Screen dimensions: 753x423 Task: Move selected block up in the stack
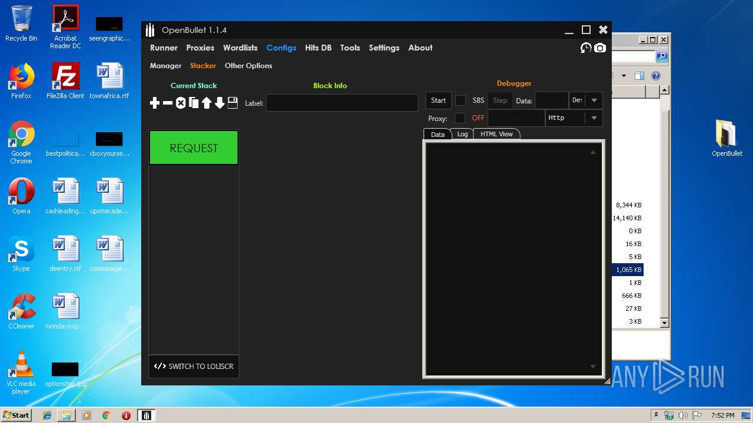click(206, 103)
